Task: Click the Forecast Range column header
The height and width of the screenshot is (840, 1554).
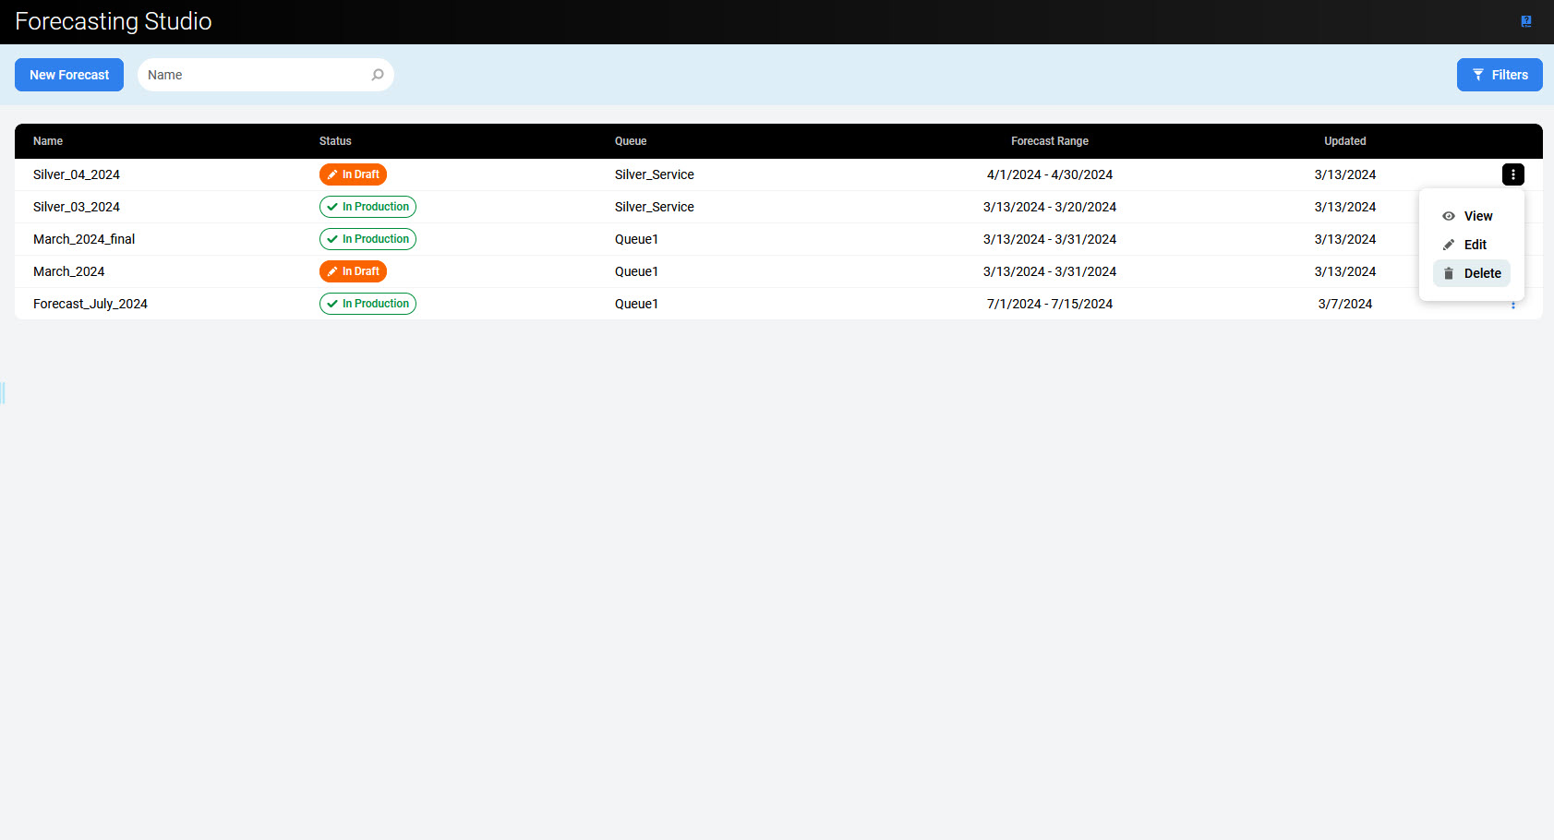Action: [x=1049, y=141]
